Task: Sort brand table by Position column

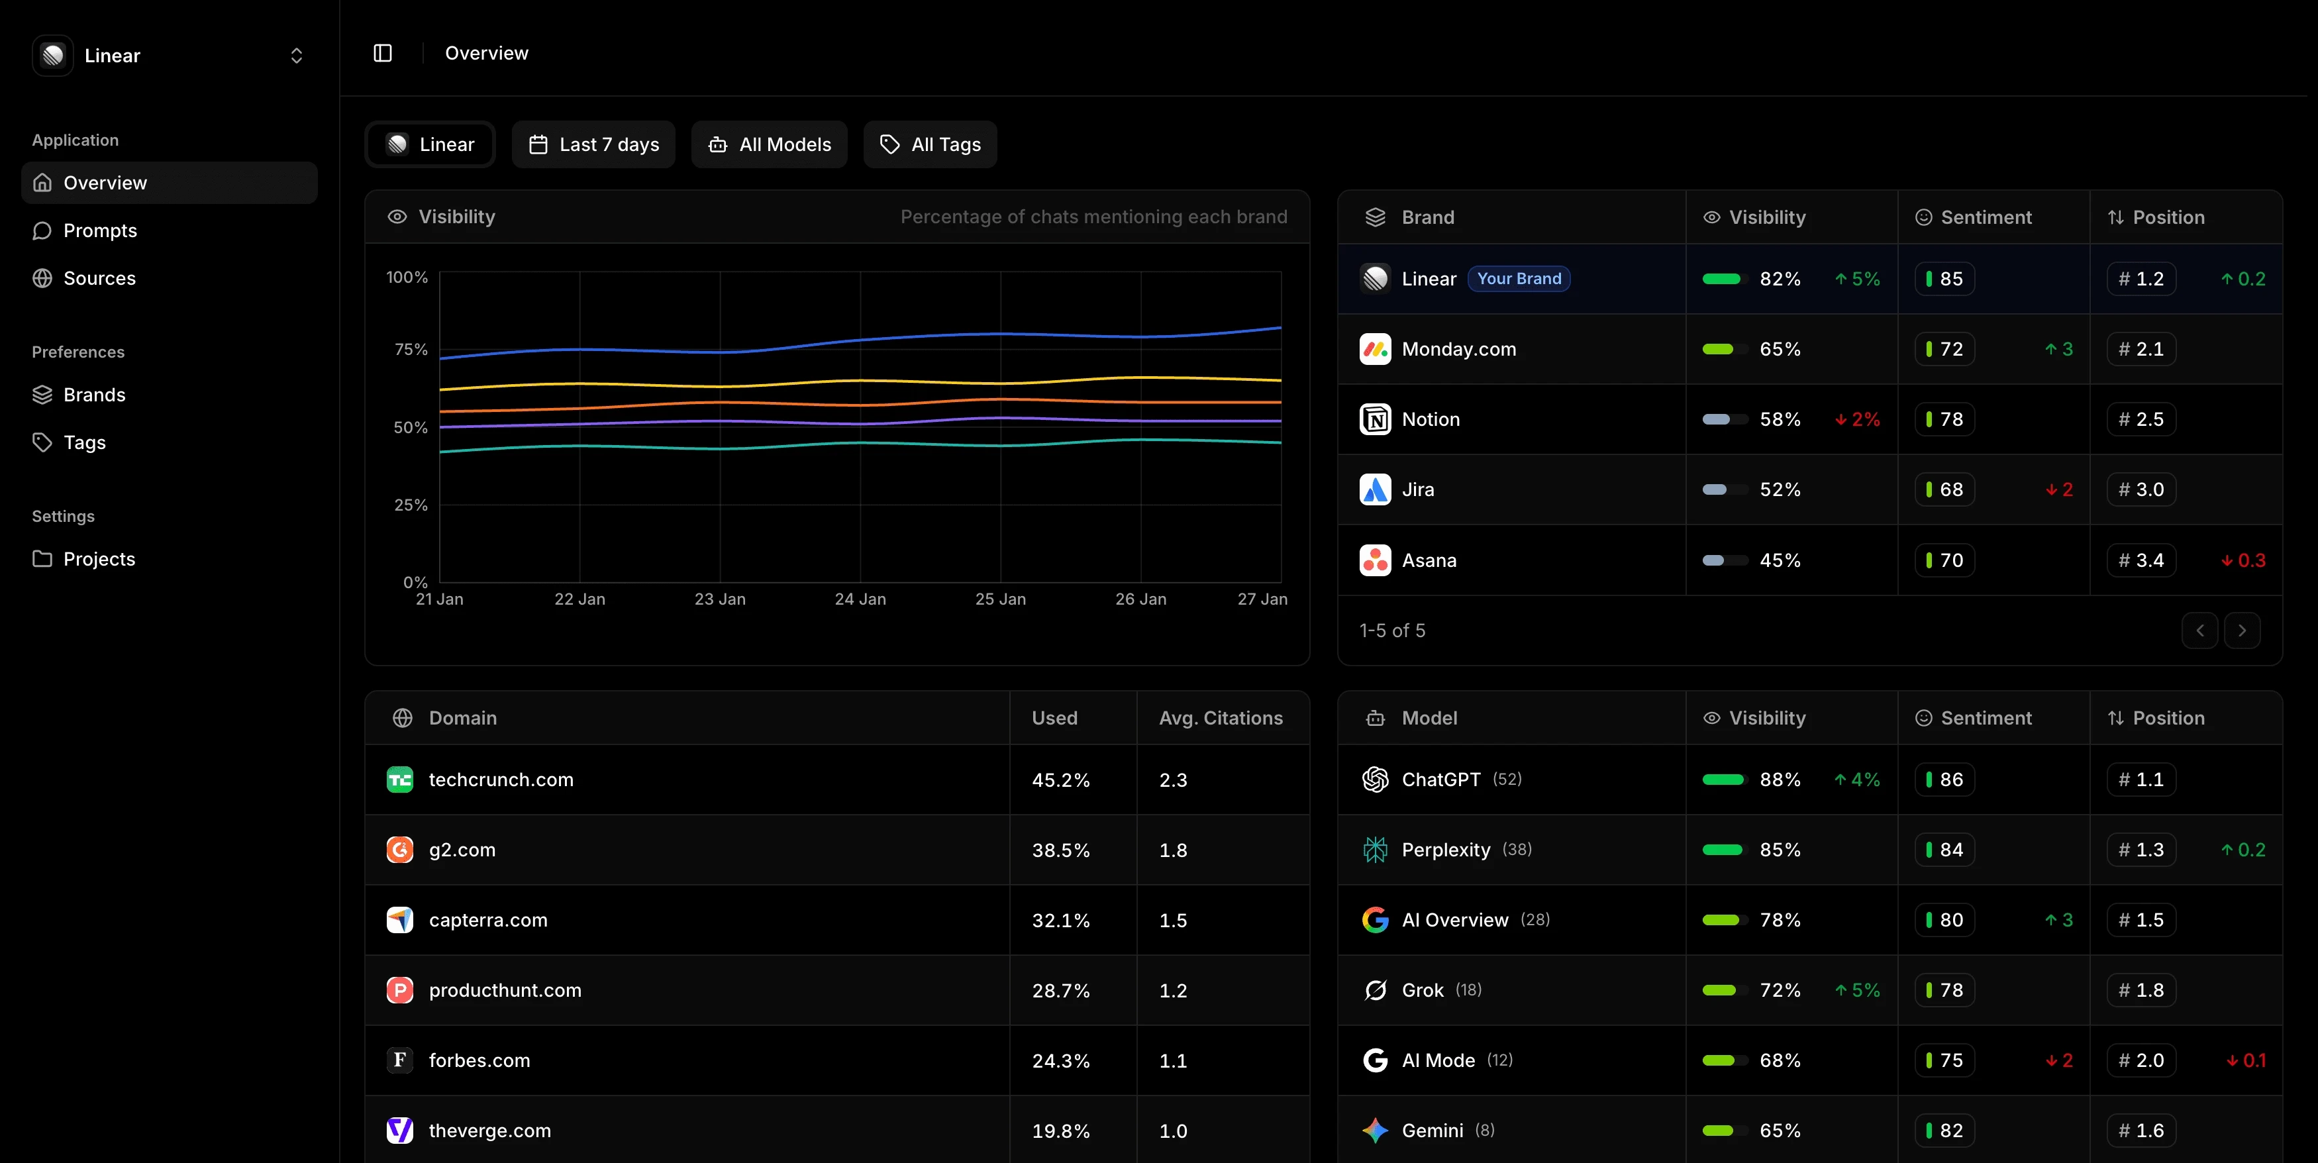Action: coord(2168,217)
